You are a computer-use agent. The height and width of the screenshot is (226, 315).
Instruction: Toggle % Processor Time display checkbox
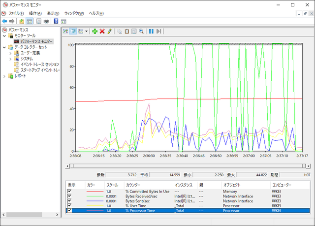click(x=69, y=211)
